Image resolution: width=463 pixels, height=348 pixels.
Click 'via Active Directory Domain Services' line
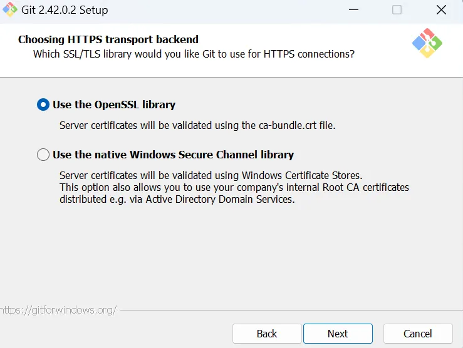point(177,200)
